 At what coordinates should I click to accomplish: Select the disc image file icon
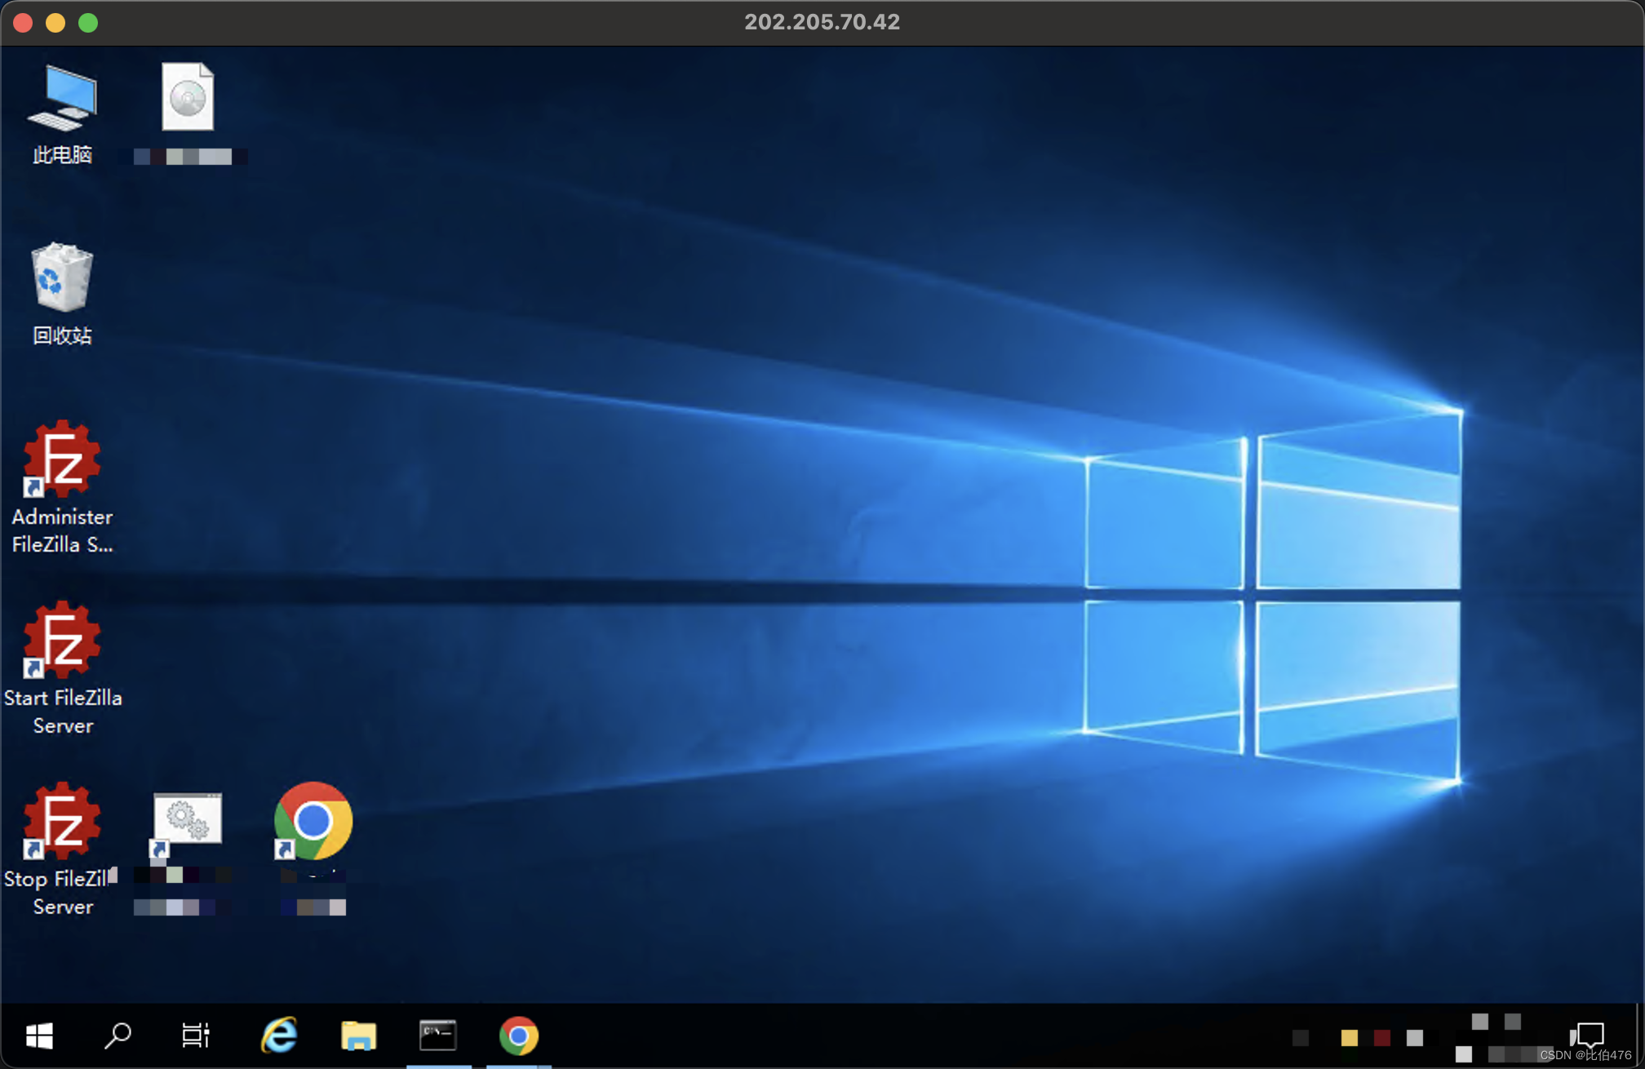coord(188,98)
